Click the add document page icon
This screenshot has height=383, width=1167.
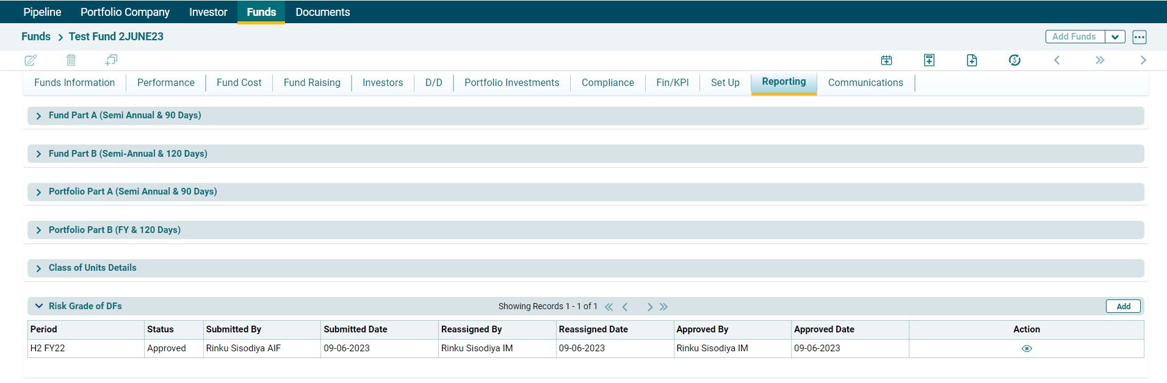point(972,60)
